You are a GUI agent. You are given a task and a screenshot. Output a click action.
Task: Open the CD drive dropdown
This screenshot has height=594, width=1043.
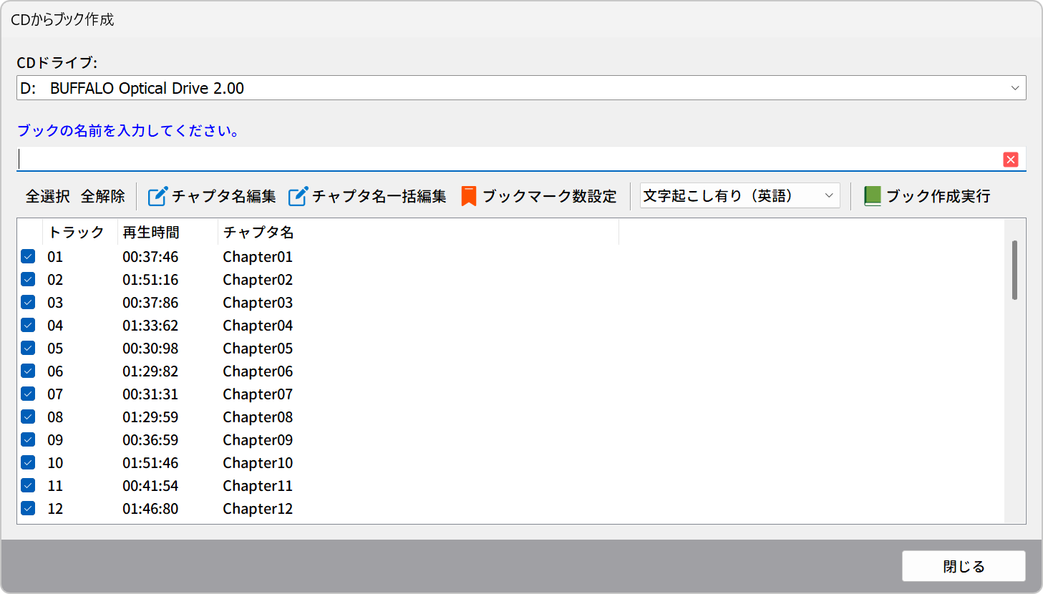pyautogui.click(x=521, y=88)
